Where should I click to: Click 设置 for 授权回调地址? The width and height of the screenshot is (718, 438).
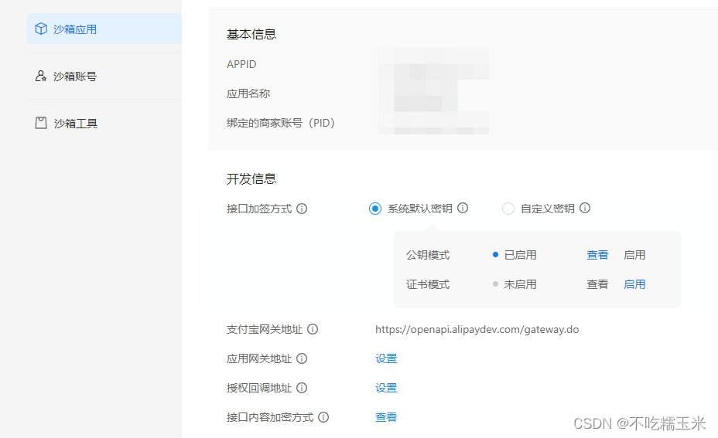386,388
